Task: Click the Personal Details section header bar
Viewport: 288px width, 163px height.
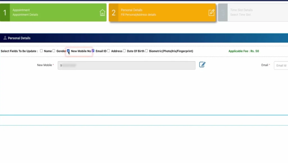Action: (144, 38)
